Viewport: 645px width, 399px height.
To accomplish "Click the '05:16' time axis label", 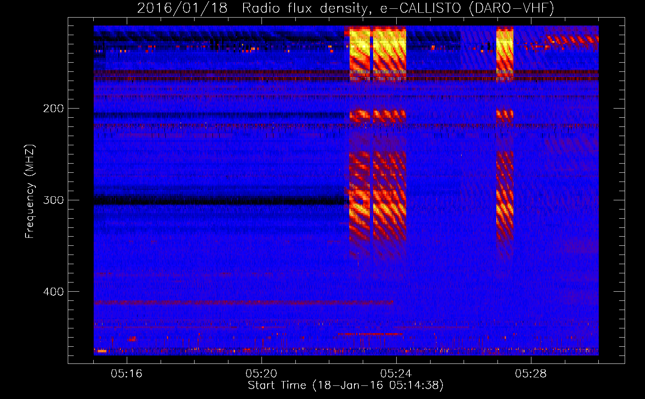I will pyautogui.click(x=127, y=374).
